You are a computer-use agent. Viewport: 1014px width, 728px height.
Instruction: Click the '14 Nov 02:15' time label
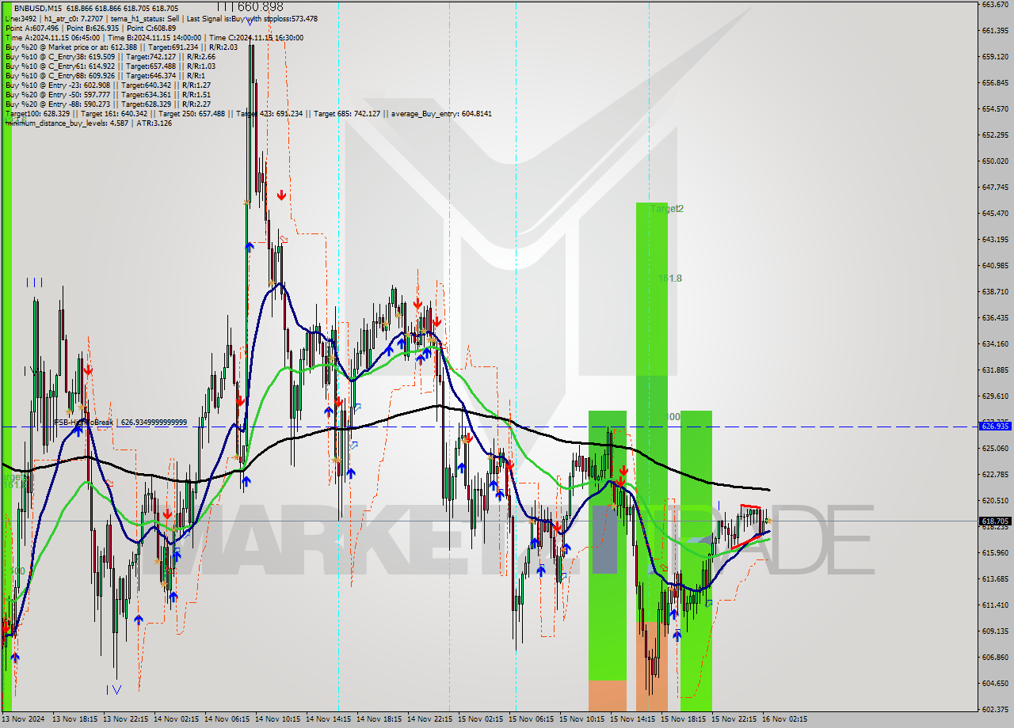(x=177, y=719)
